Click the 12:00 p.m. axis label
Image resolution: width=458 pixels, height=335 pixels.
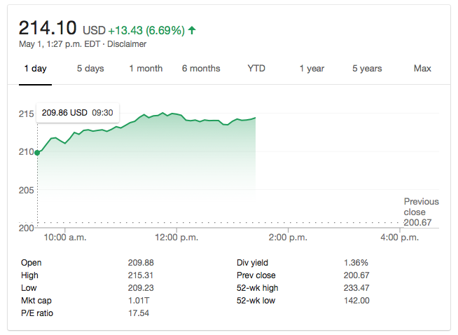click(x=176, y=238)
